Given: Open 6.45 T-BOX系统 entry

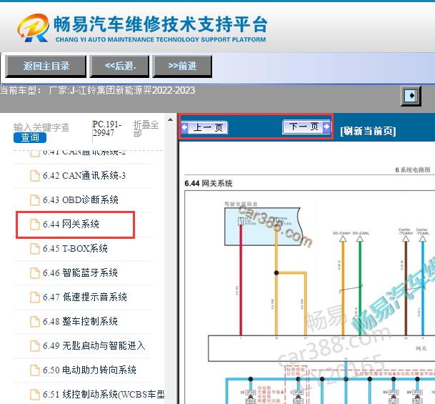Looking at the screenshot, I should coord(75,248).
